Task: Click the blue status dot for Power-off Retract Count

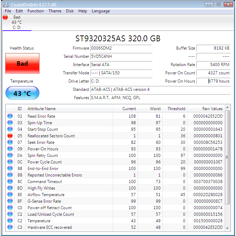Action: point(10,207)
